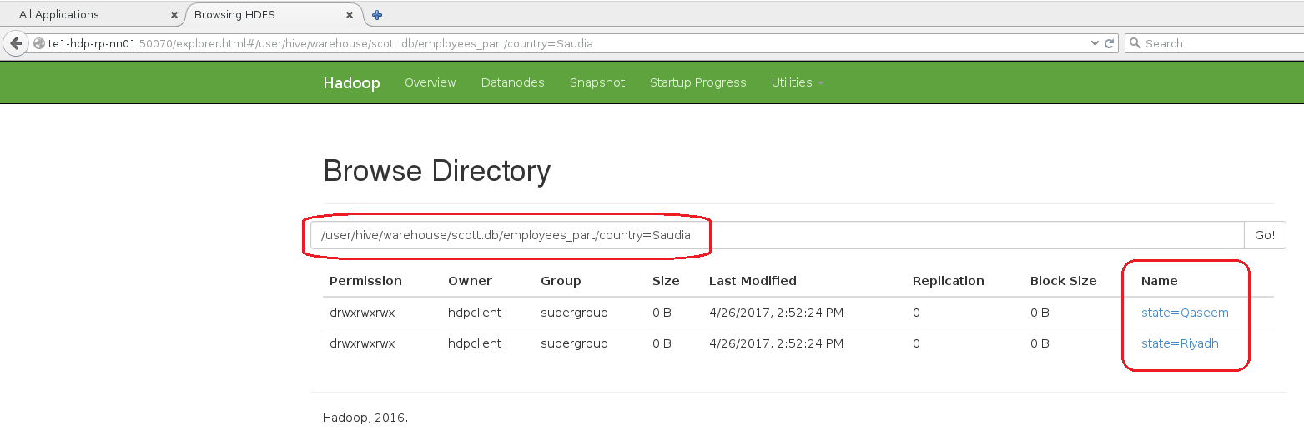
Task: Click the reload page icon in address bar
Action: point(1110,43)
